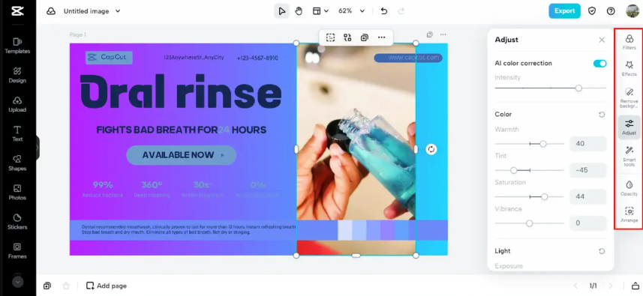The height and width of the screenshot is (296, 643).
Task: Click the replace icon in floating toolbar
Action: (347, 37)
